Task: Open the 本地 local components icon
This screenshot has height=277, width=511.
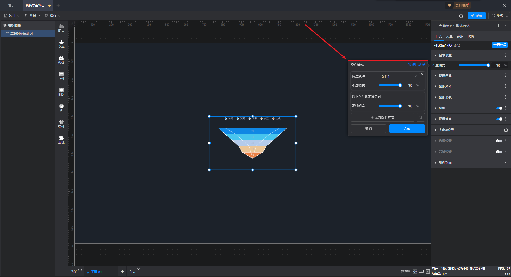Action: (61, 140)
